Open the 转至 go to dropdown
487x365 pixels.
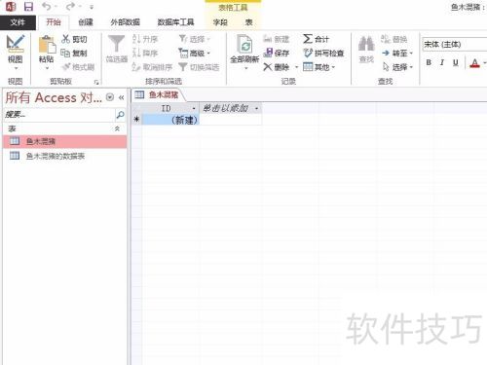397,53
